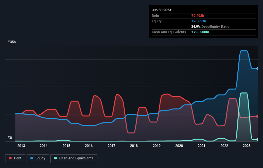263x168 pixels.
Task: Click the 2017 x-axis label
Action: pyautogui.click(x=111, y=146)
